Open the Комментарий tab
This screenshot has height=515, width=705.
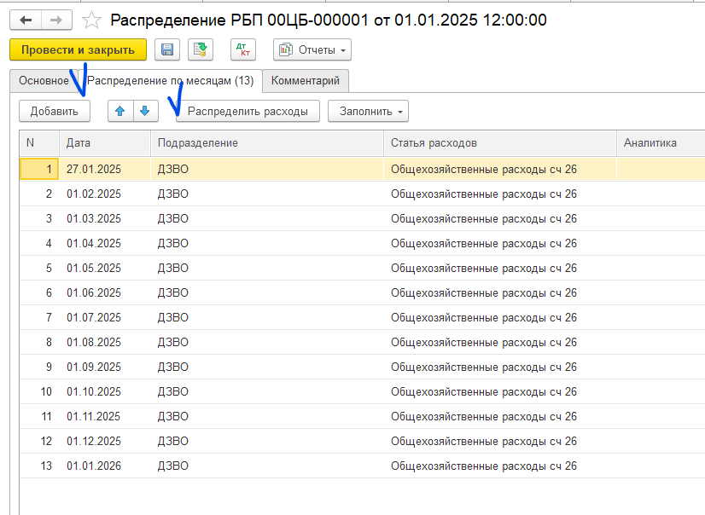[306, 81]
